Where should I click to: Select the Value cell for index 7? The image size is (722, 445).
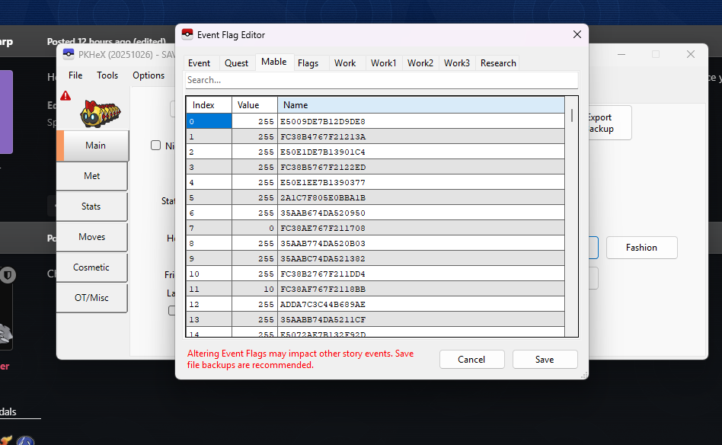click(x=254, y=228)
